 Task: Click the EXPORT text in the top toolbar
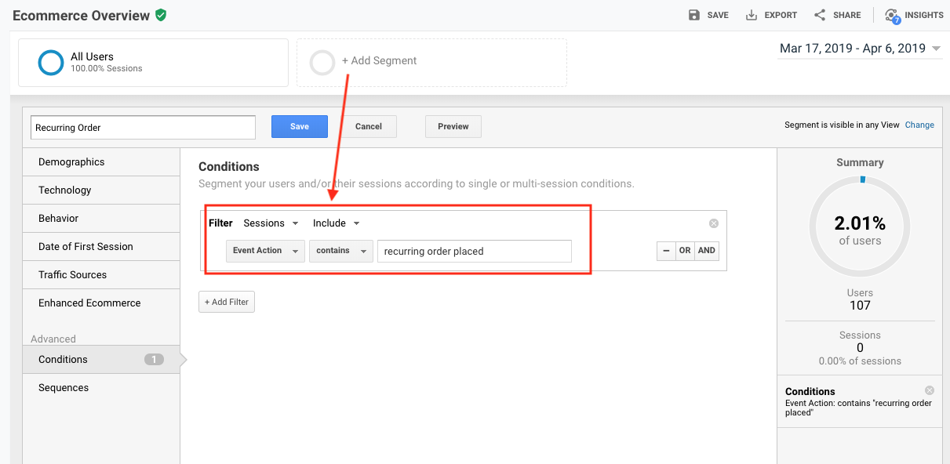click(781, 15)
